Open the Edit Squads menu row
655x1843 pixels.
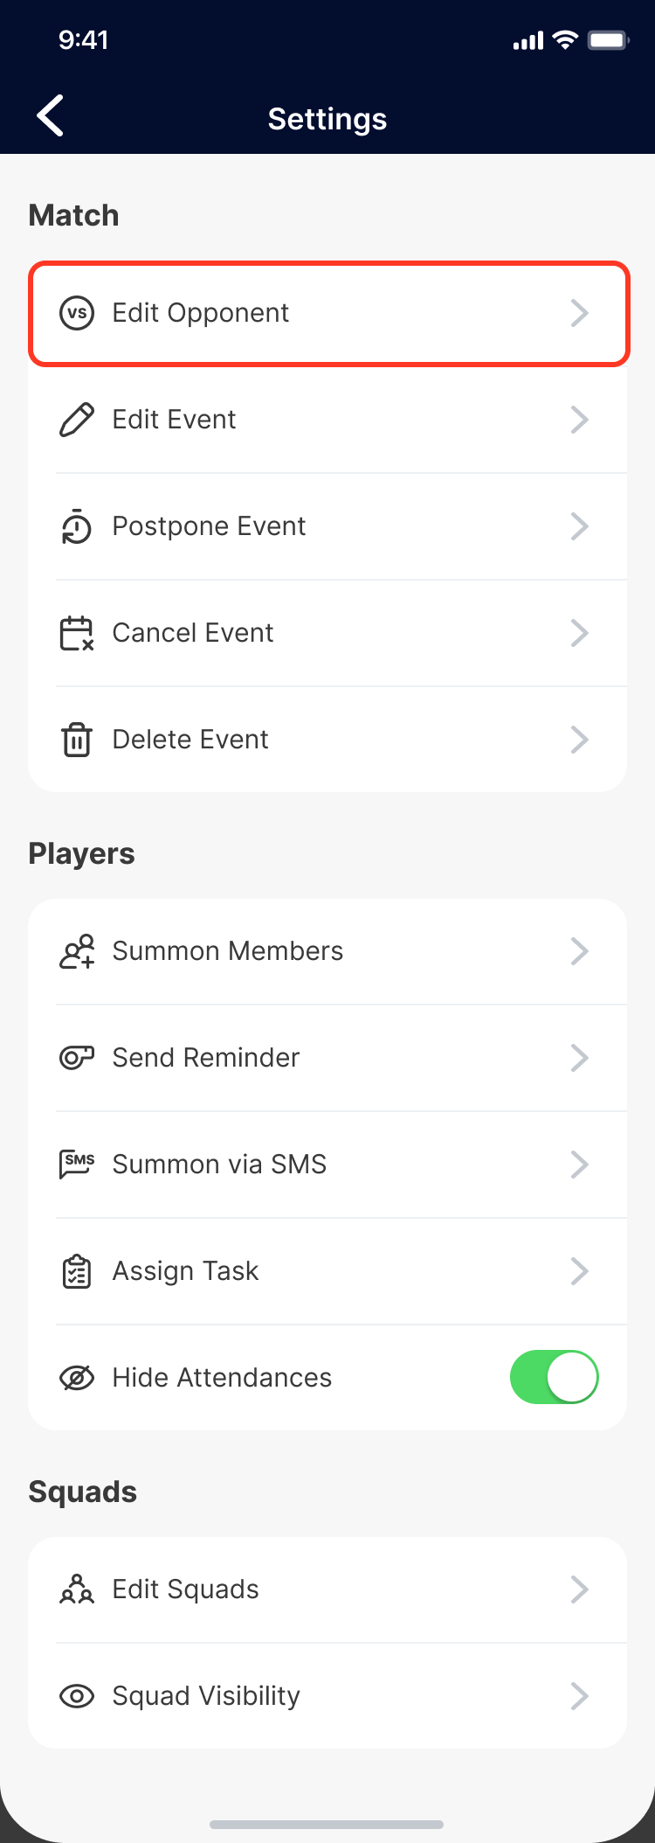pos(327,1589)
